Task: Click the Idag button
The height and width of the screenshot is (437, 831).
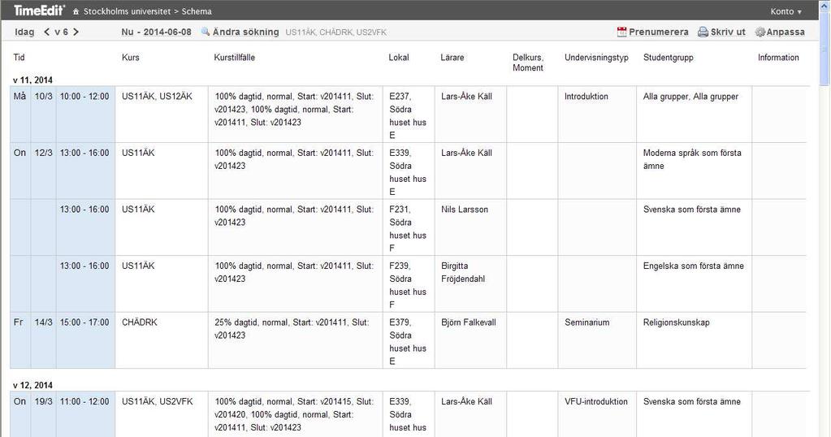Action: 24,32
